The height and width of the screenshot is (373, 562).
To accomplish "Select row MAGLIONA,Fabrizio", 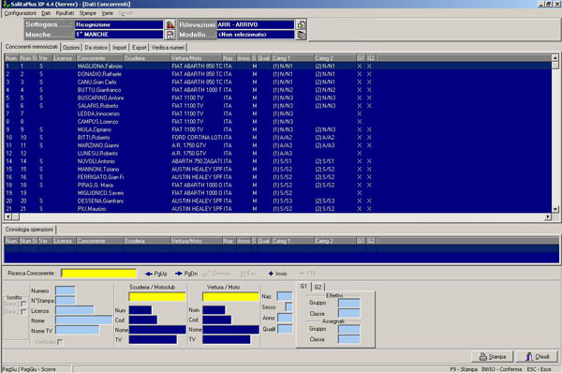I will coord(278,67).
